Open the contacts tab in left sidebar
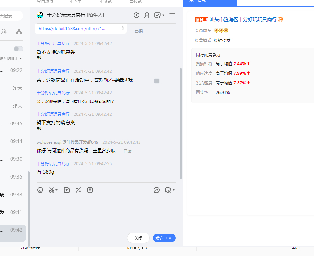This screenshot has width=314, height=256. [x=4, y=32]
